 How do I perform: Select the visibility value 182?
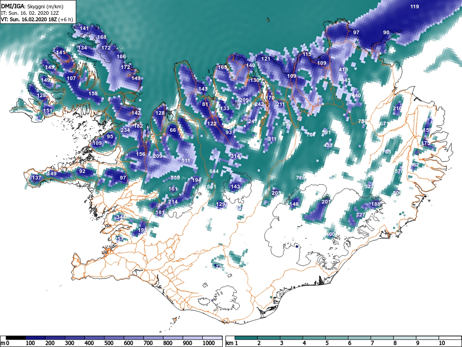point(138,126)
